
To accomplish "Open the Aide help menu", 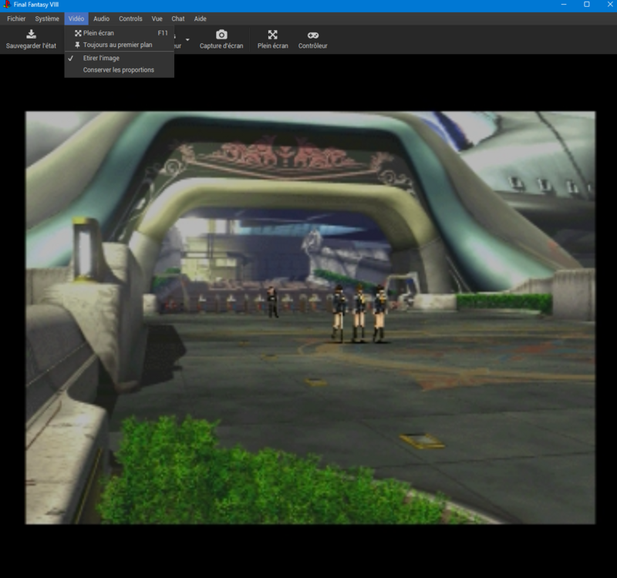I will [200, 18].
